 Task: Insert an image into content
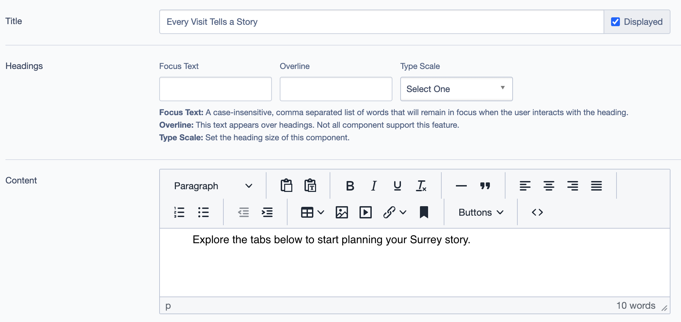(342, 212)
